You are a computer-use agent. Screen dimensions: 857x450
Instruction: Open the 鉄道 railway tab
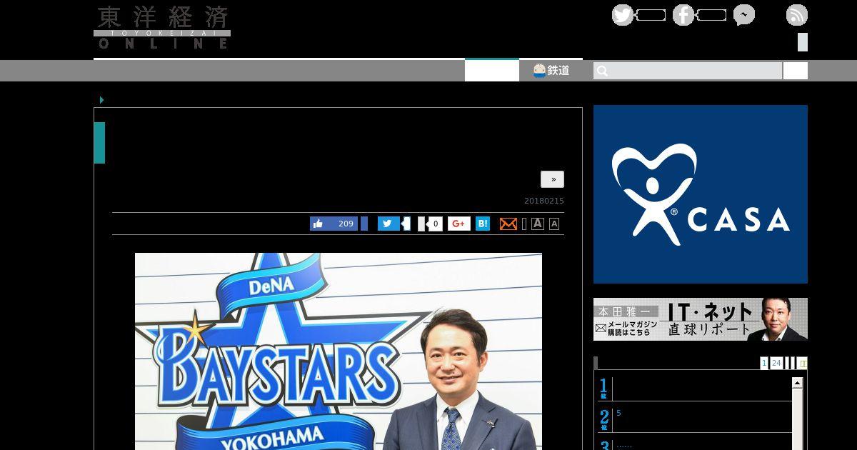[x=551, y=70]
